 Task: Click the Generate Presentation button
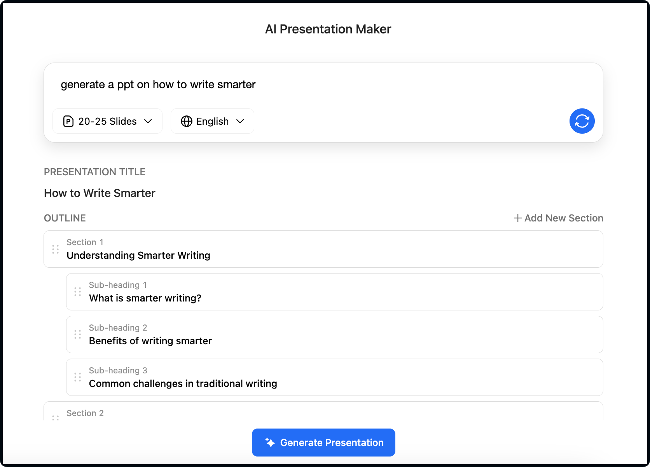323,443
